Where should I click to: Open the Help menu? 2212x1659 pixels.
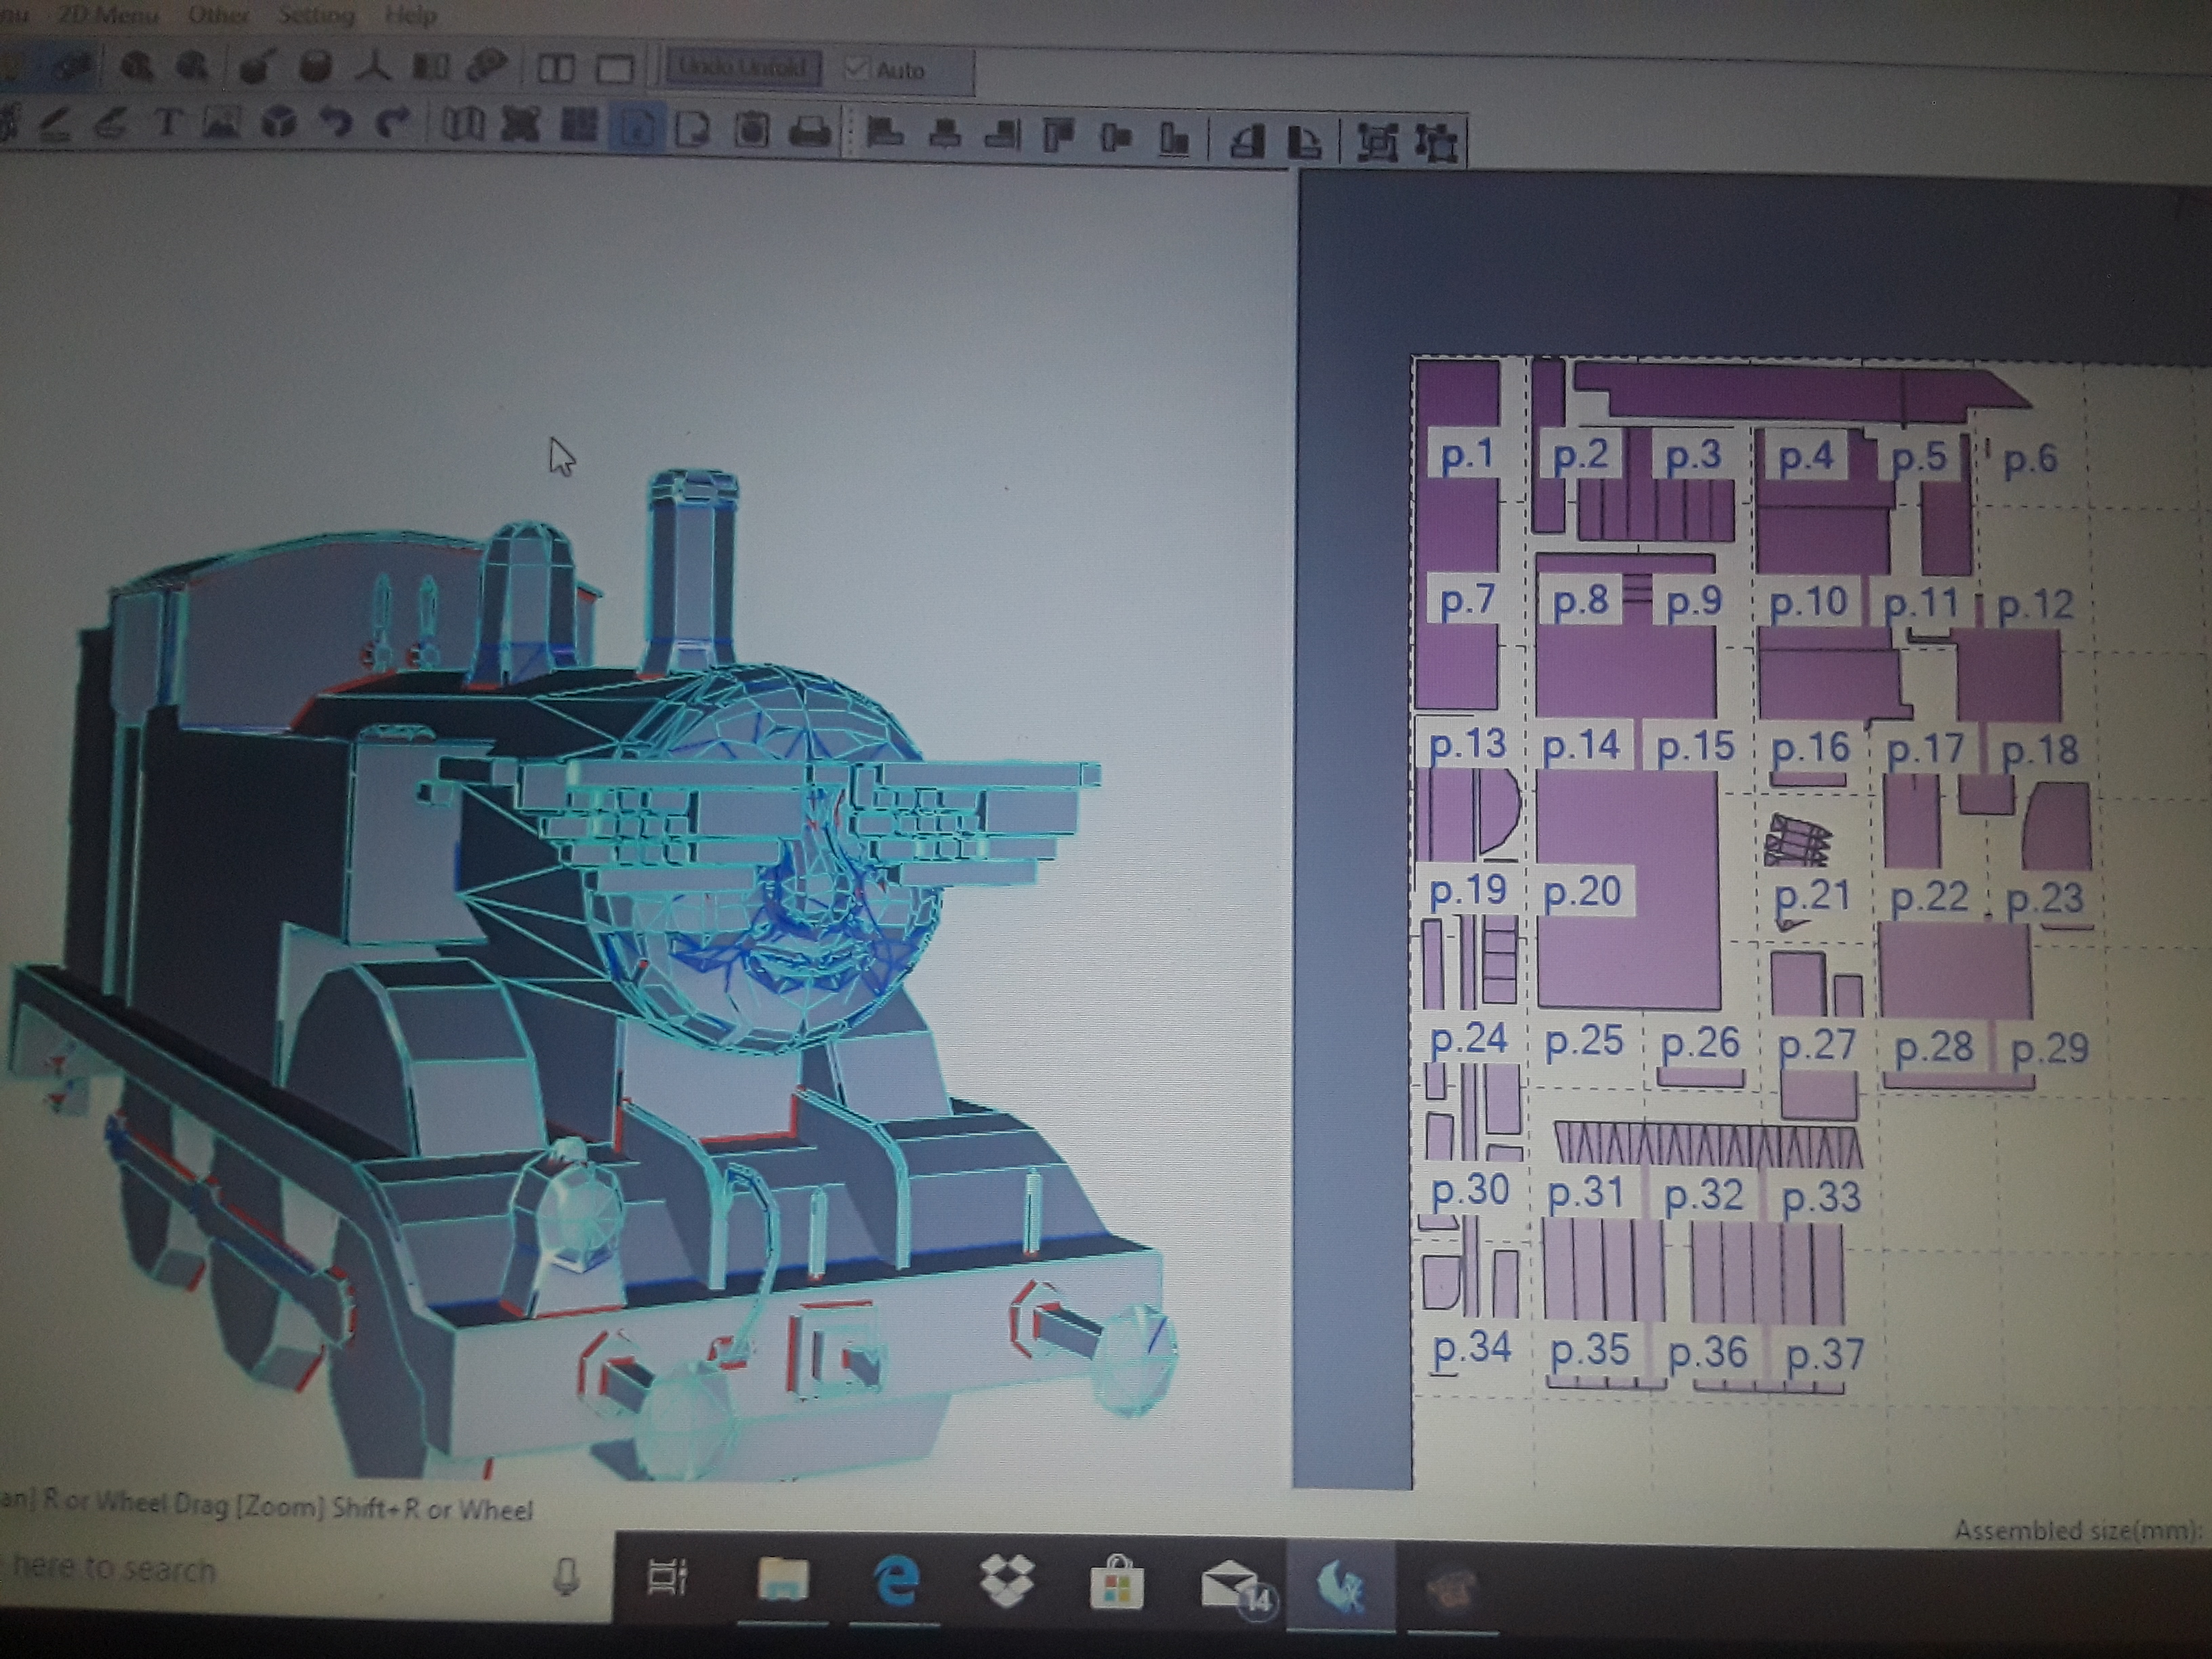(x=410, y=16)
